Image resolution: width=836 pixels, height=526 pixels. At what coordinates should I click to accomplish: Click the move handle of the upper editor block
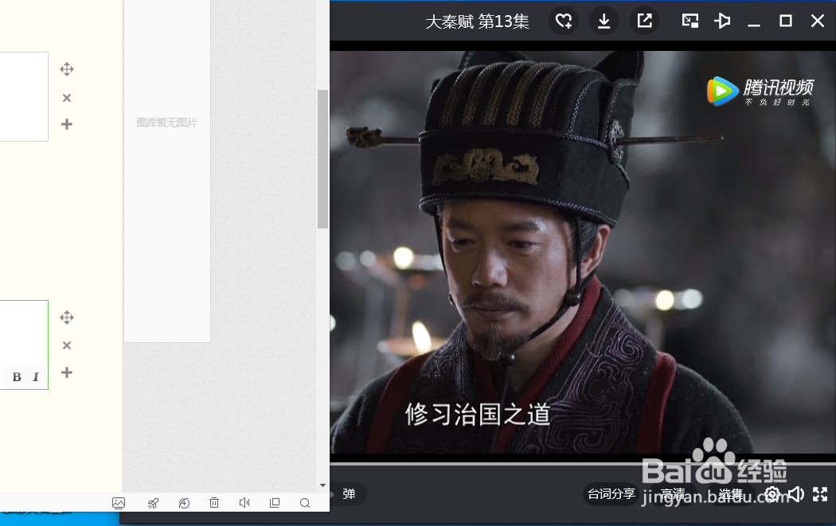pos(67,69)
